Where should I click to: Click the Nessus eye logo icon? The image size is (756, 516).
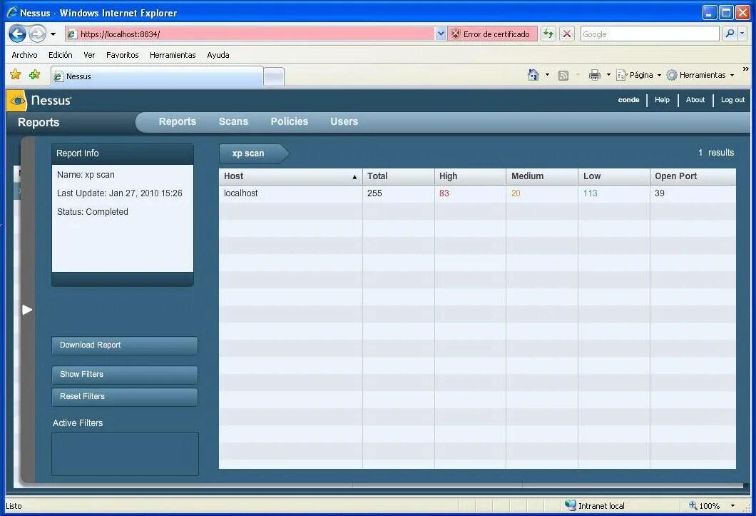(x=18, y=101)
